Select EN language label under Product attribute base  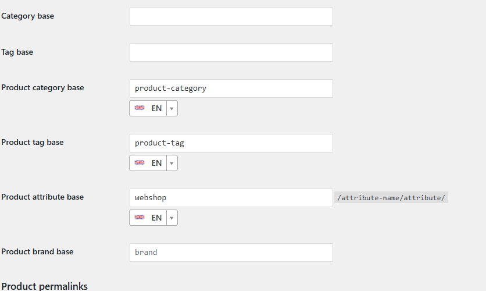tap(156, 218)
